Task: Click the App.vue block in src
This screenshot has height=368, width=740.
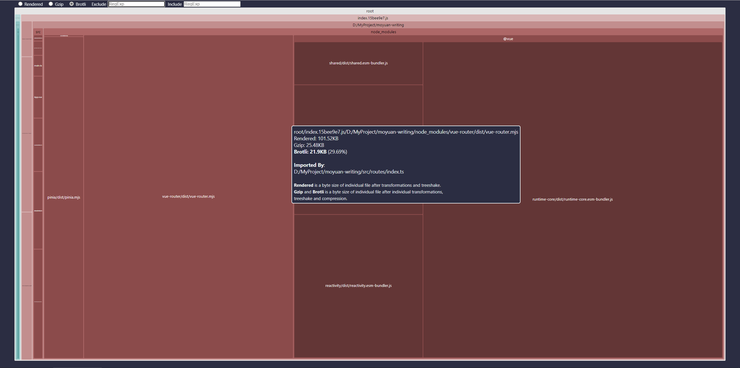Action: click(x=38, y=97)
